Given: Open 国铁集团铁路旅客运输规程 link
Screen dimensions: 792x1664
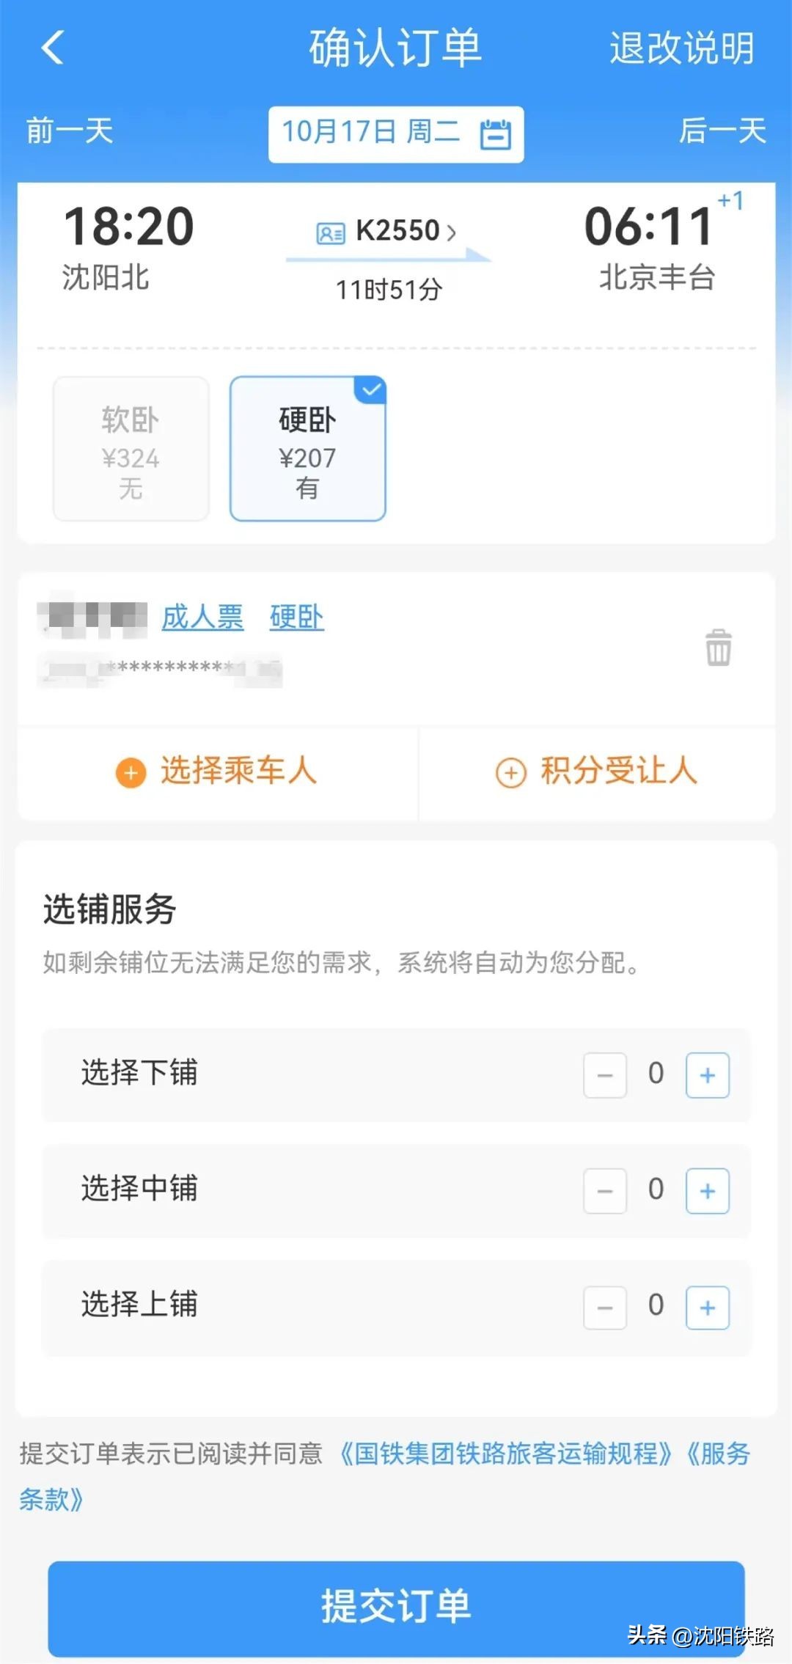Looking at the screenshot, I should point(506,1454).
